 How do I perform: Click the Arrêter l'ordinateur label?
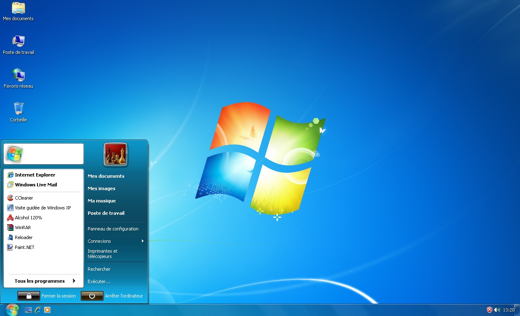point(124,296)
